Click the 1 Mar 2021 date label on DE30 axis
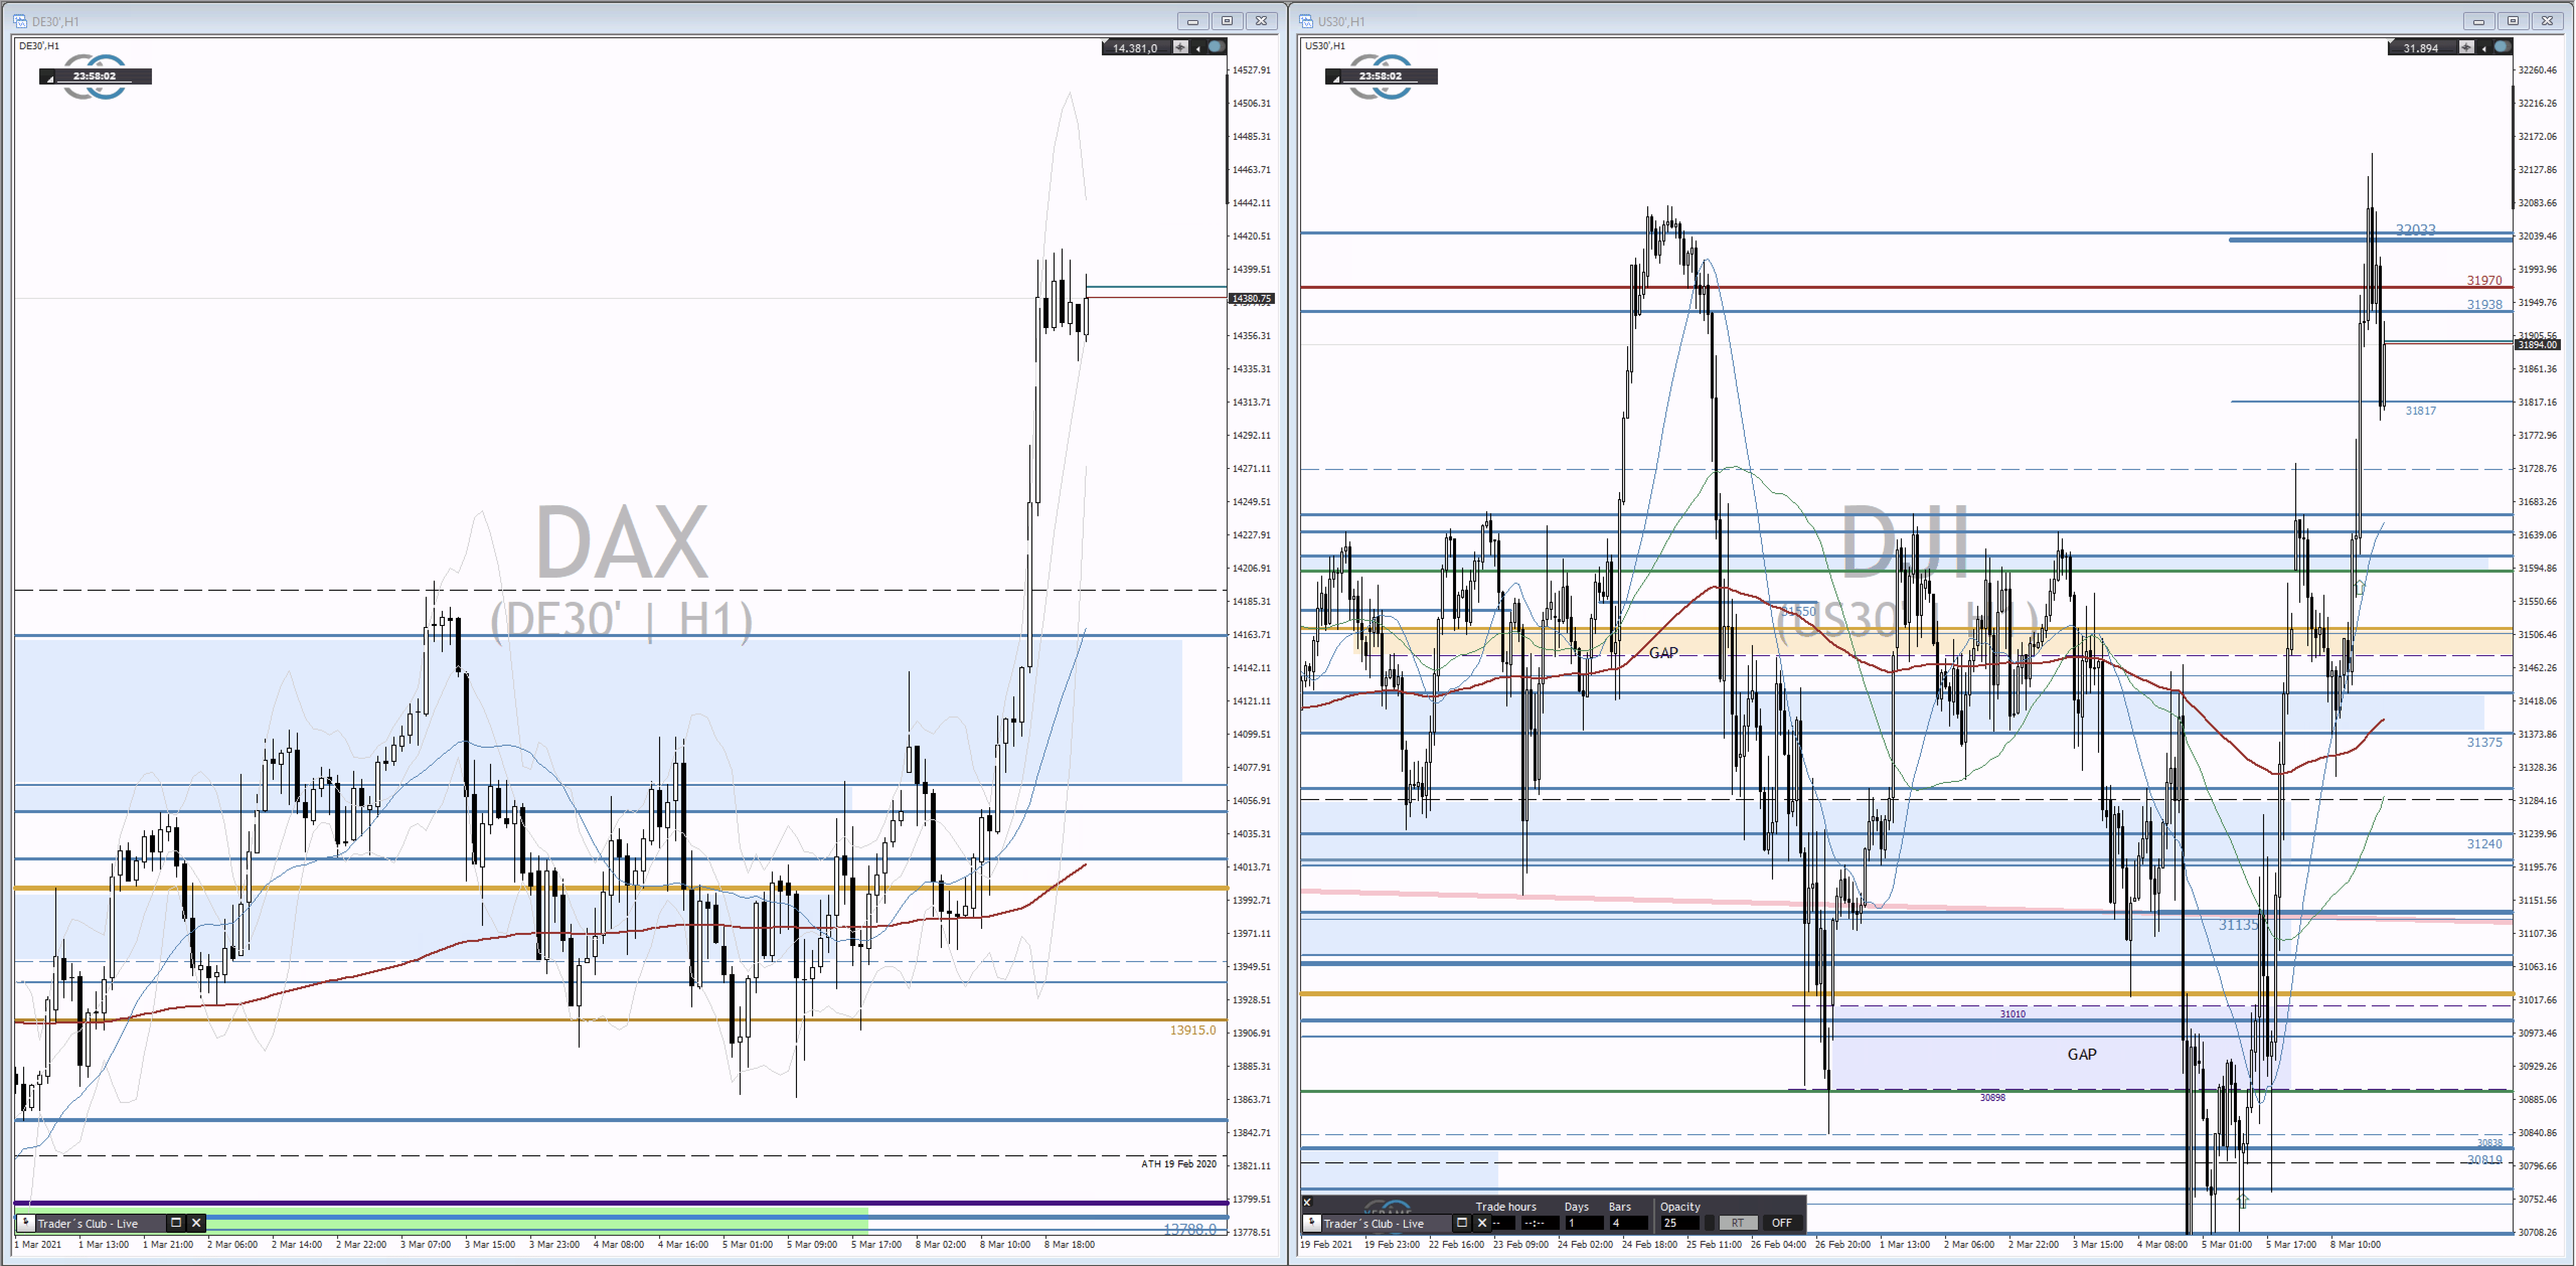 point(38,1245)
